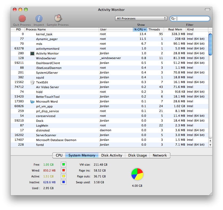Select the LogMeIn process row

(109, 126)
